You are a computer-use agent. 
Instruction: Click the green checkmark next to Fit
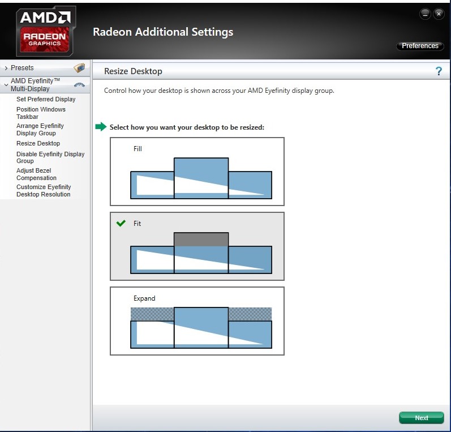(121, 224)
